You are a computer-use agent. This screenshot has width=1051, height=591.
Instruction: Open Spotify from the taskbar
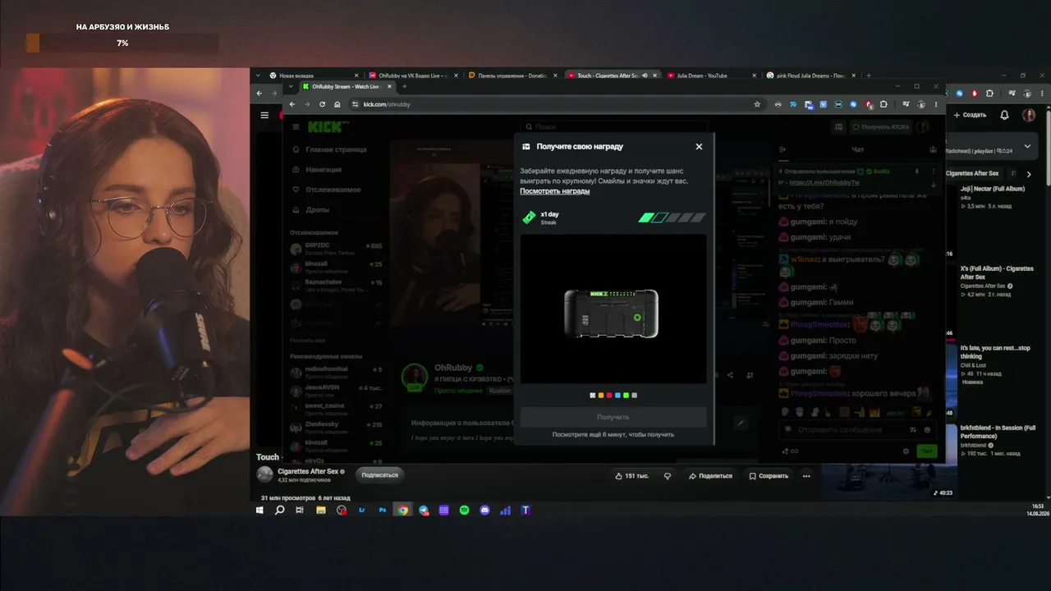pos(464,510)
